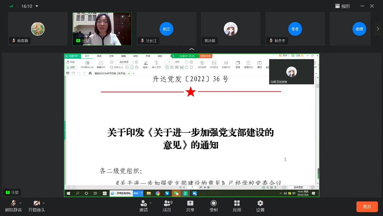
Task: Open camera options arrow beside 开摄像头
Action: [44, 203]
